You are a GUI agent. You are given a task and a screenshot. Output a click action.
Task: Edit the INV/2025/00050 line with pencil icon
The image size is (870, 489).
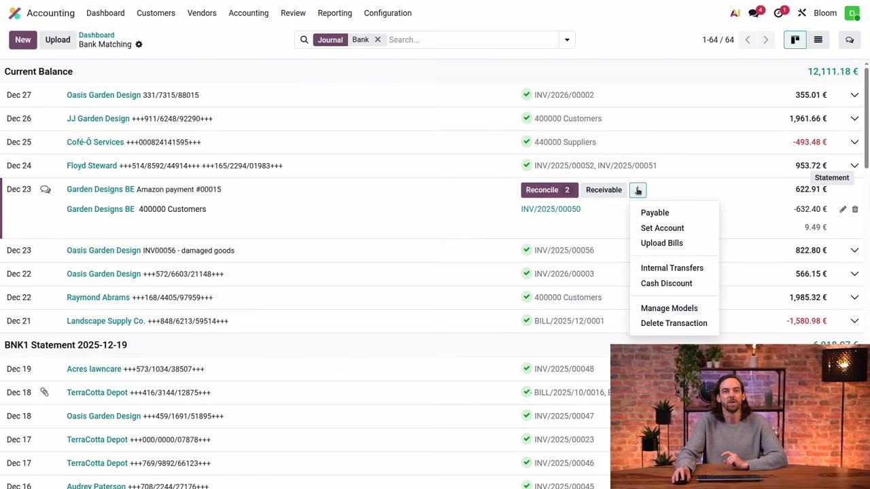(x=843, y=209)
